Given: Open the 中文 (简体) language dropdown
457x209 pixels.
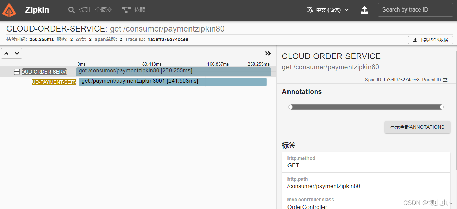Looking at the screenshot, I should click(328, 10).
